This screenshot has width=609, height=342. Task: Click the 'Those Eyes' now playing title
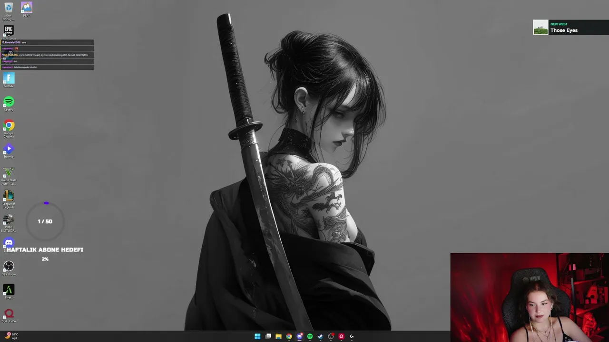point(564,30)
